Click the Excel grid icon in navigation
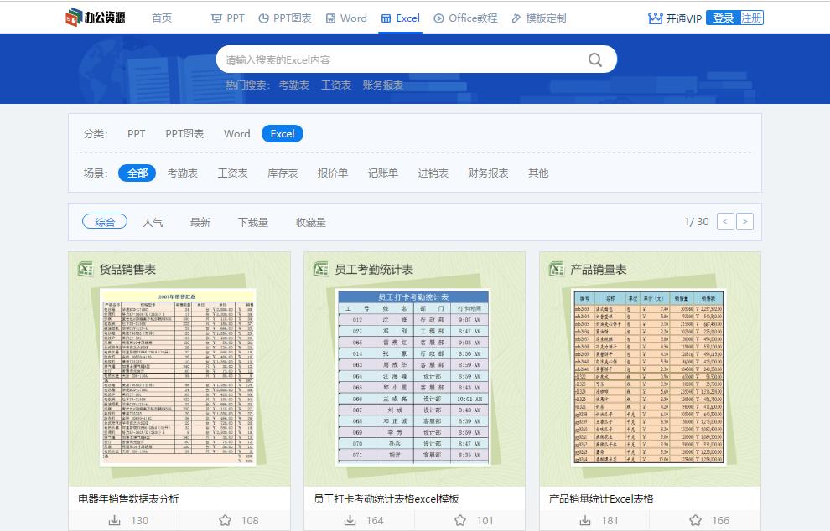The width and height of the screenshot is (830, 531). [x=386, y=18]
